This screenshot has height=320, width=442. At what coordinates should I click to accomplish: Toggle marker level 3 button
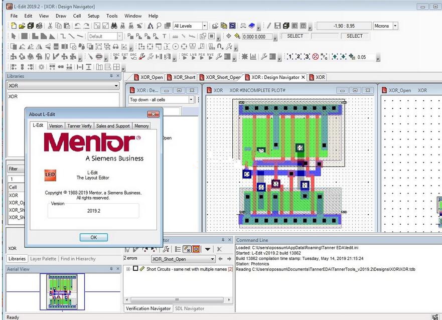pos(307,57)
